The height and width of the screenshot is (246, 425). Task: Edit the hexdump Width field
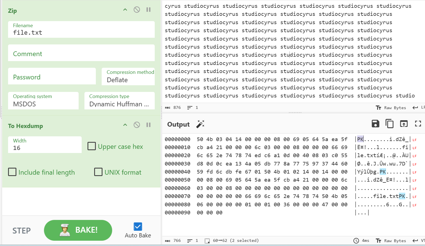click(45, 145)
